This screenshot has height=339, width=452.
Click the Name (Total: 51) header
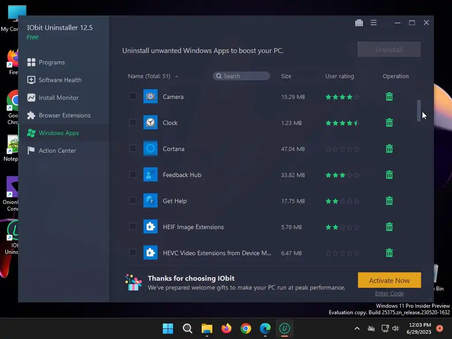149,76
